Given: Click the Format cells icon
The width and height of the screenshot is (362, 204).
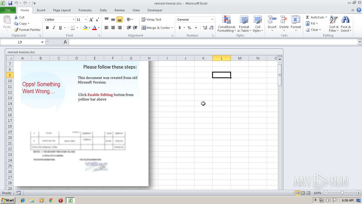Looking at the screenshot, I should pyautogui.click(x=296, y=20).
